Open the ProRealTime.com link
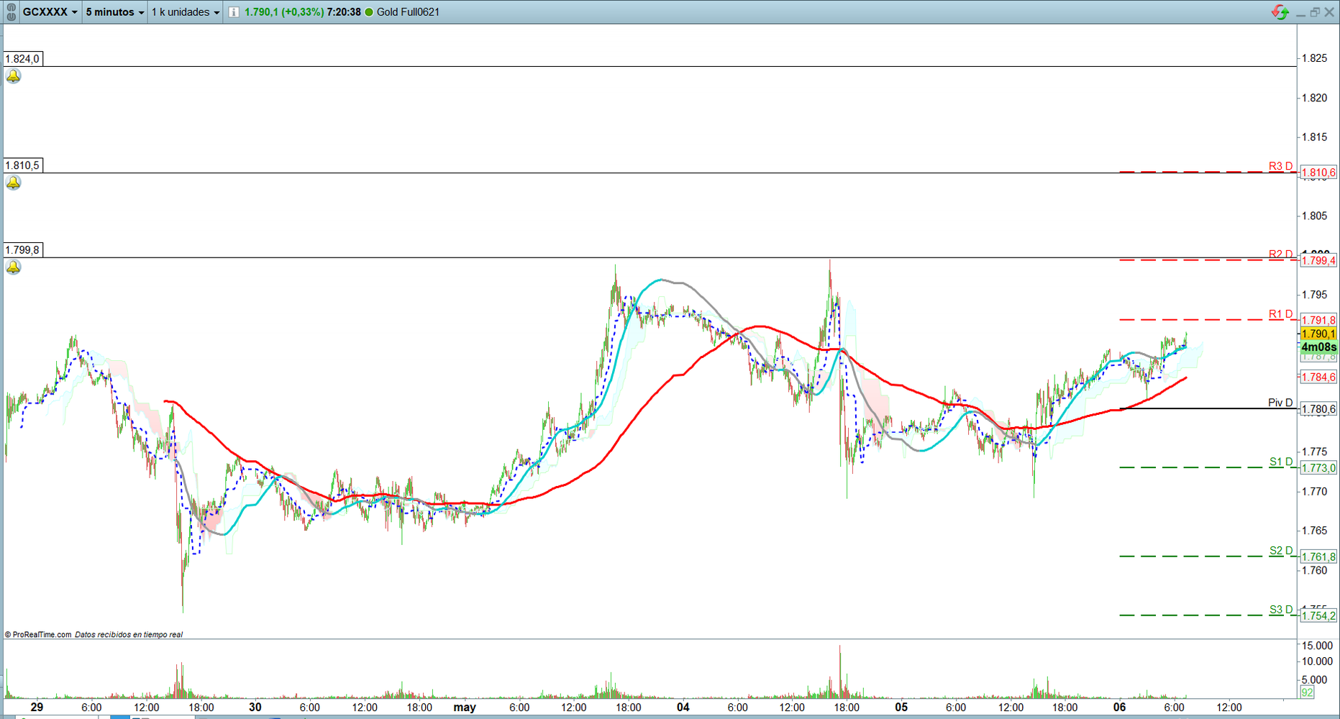The image size is (1340, 719). 39,635
